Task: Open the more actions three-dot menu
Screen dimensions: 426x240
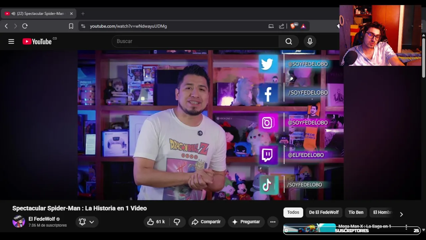Action: point(273,222)
